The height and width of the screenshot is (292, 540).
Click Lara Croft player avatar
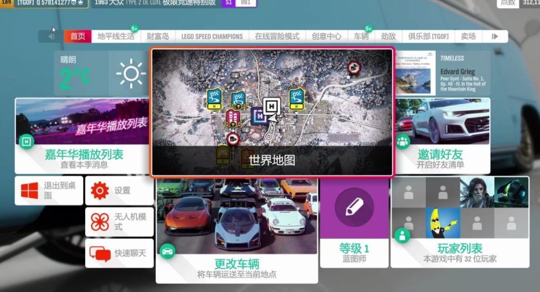[477, 192]
